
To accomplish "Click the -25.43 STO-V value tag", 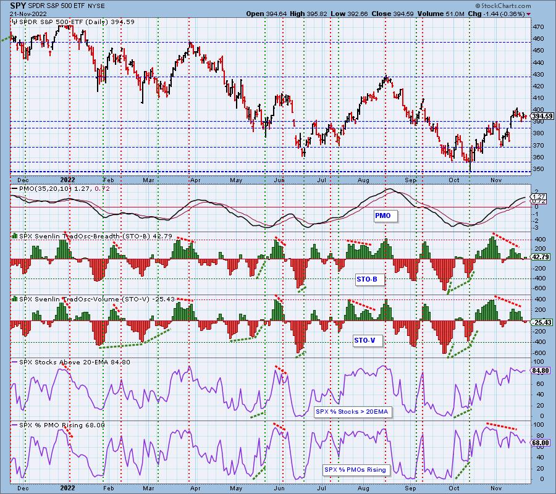I will (541, 322).
